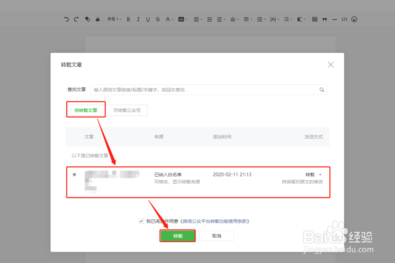Open the justify alignment dropdown

[221, 19]
